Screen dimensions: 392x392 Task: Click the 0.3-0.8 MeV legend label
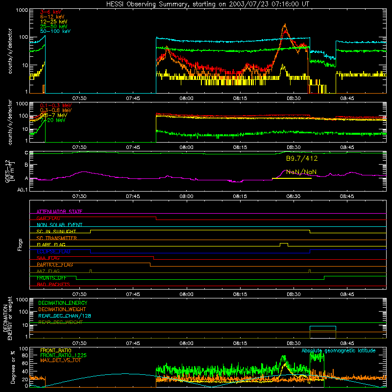click(x=56, y=110)
